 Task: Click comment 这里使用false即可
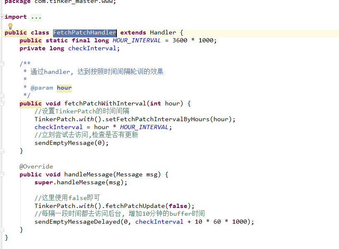pyautogui.click(x=67, y=198)
